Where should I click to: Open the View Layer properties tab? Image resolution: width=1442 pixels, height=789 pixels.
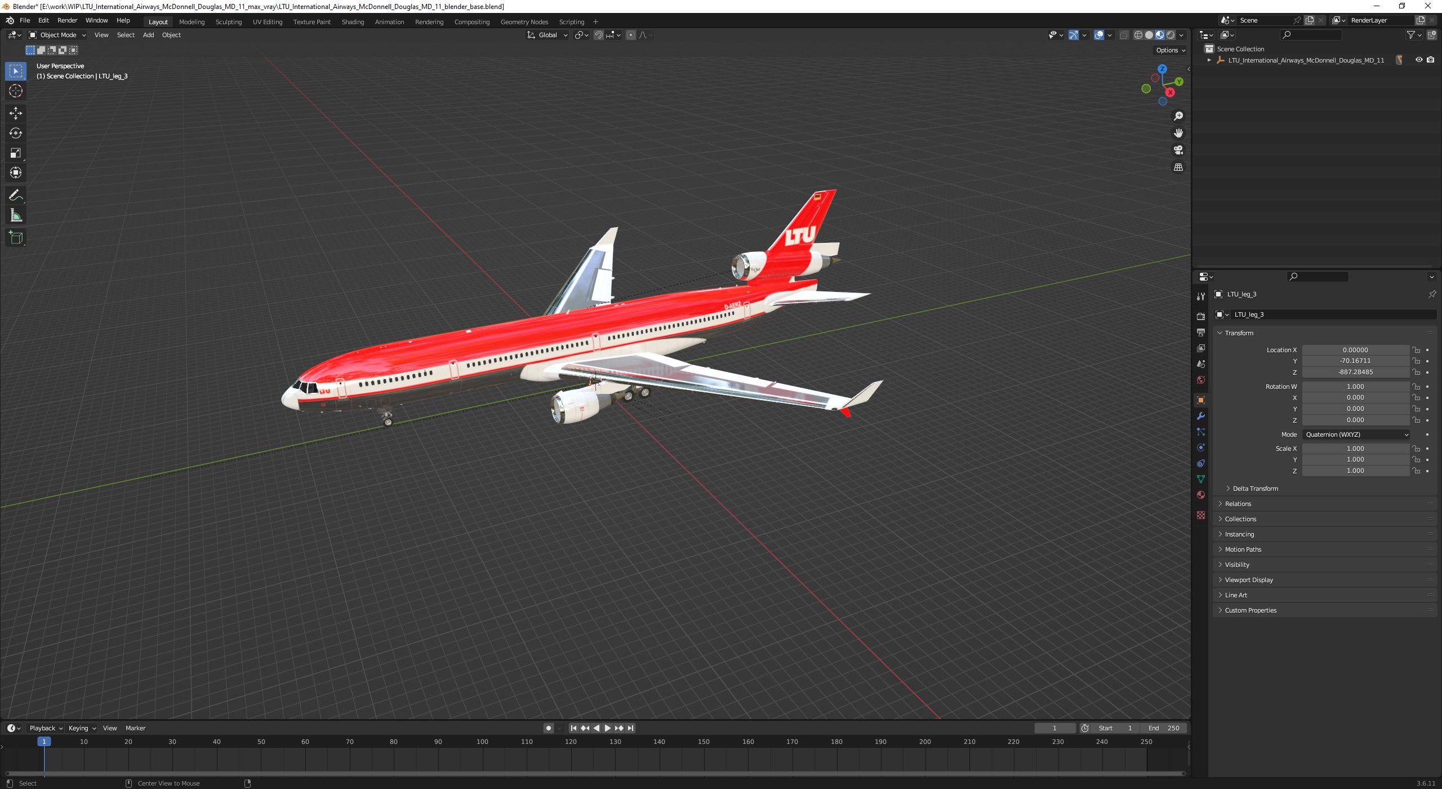pyautogui.click(x=1201, y=348)
